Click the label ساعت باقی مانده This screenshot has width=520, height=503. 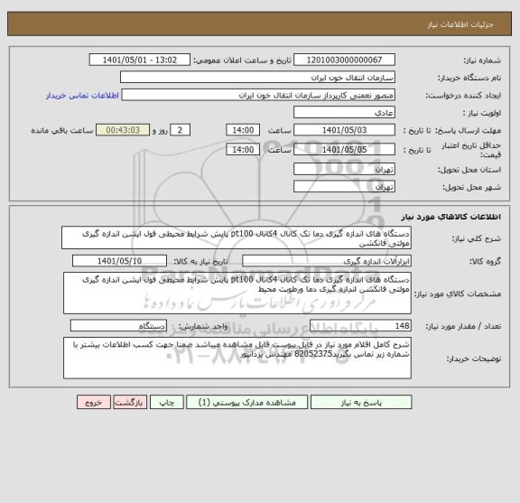point(62,130)
